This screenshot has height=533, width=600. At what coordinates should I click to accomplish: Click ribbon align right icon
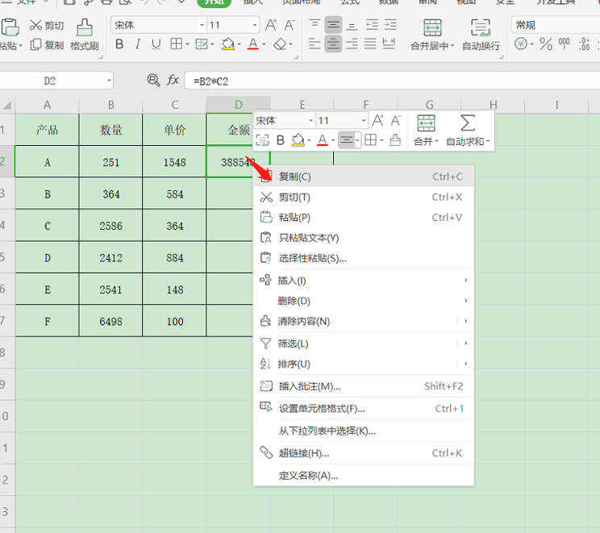point(352,44)
